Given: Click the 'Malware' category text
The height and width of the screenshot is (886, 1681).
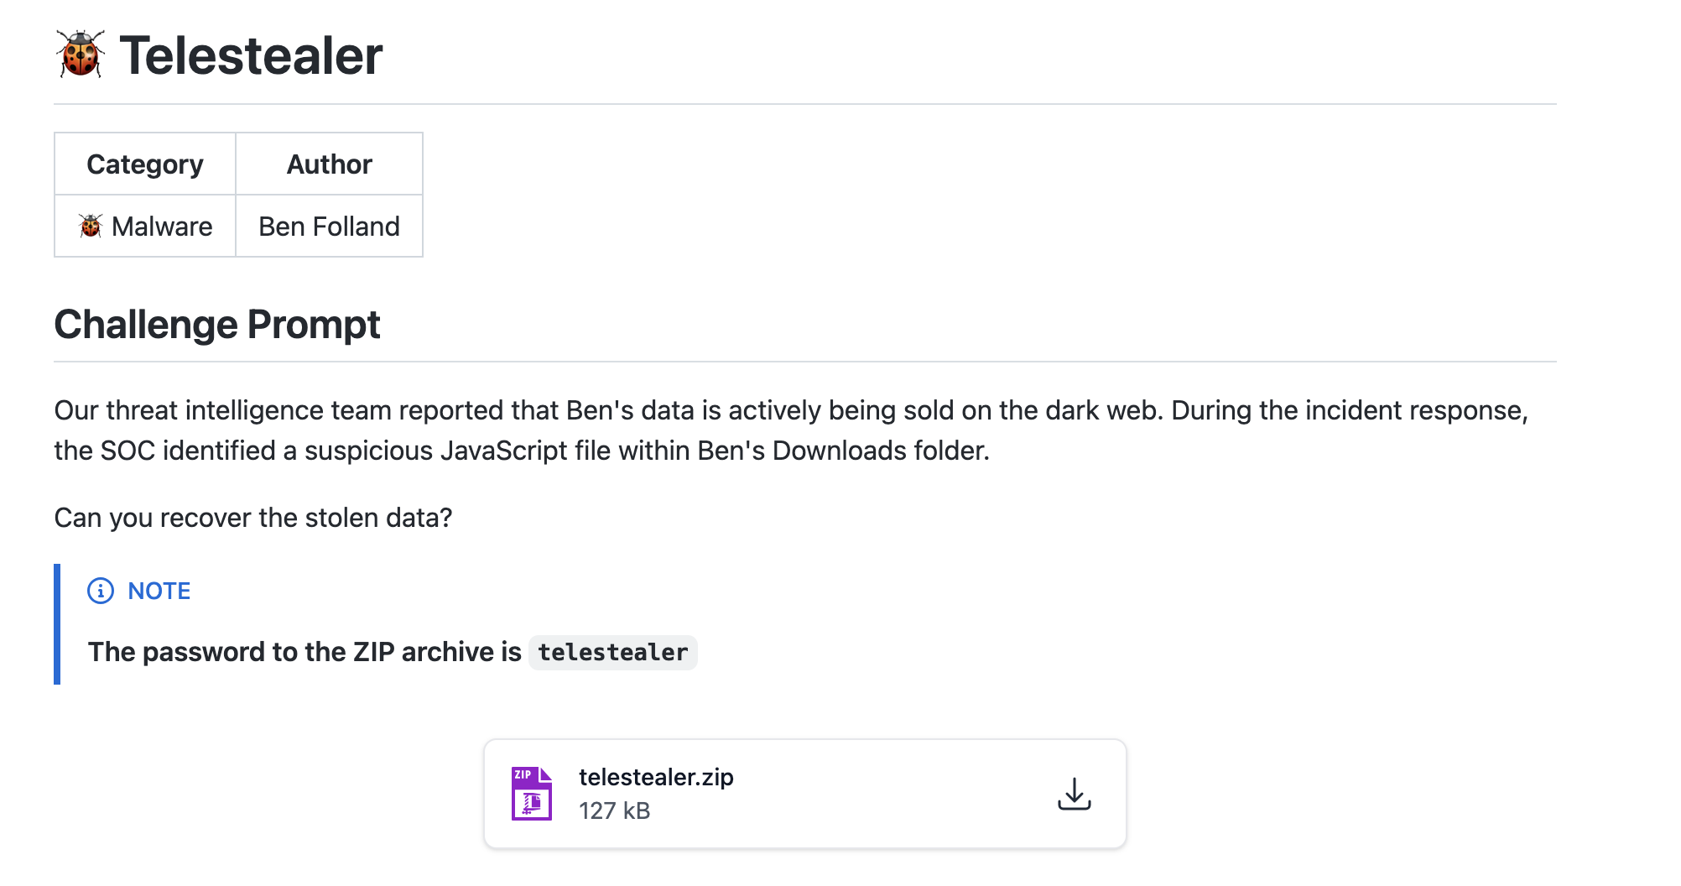Looking at the screenshot, I should click(162, 227).
